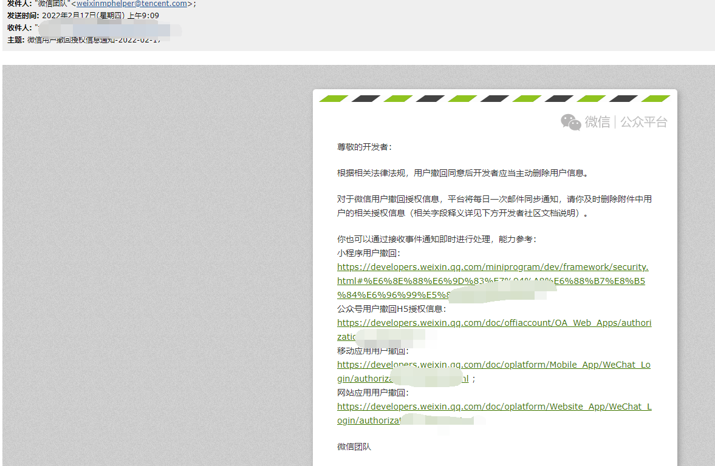Click the 网站应用用户撤回 label
Image resolution: width=715 pixels, height=466 pixels.
(x=373, y=393)
